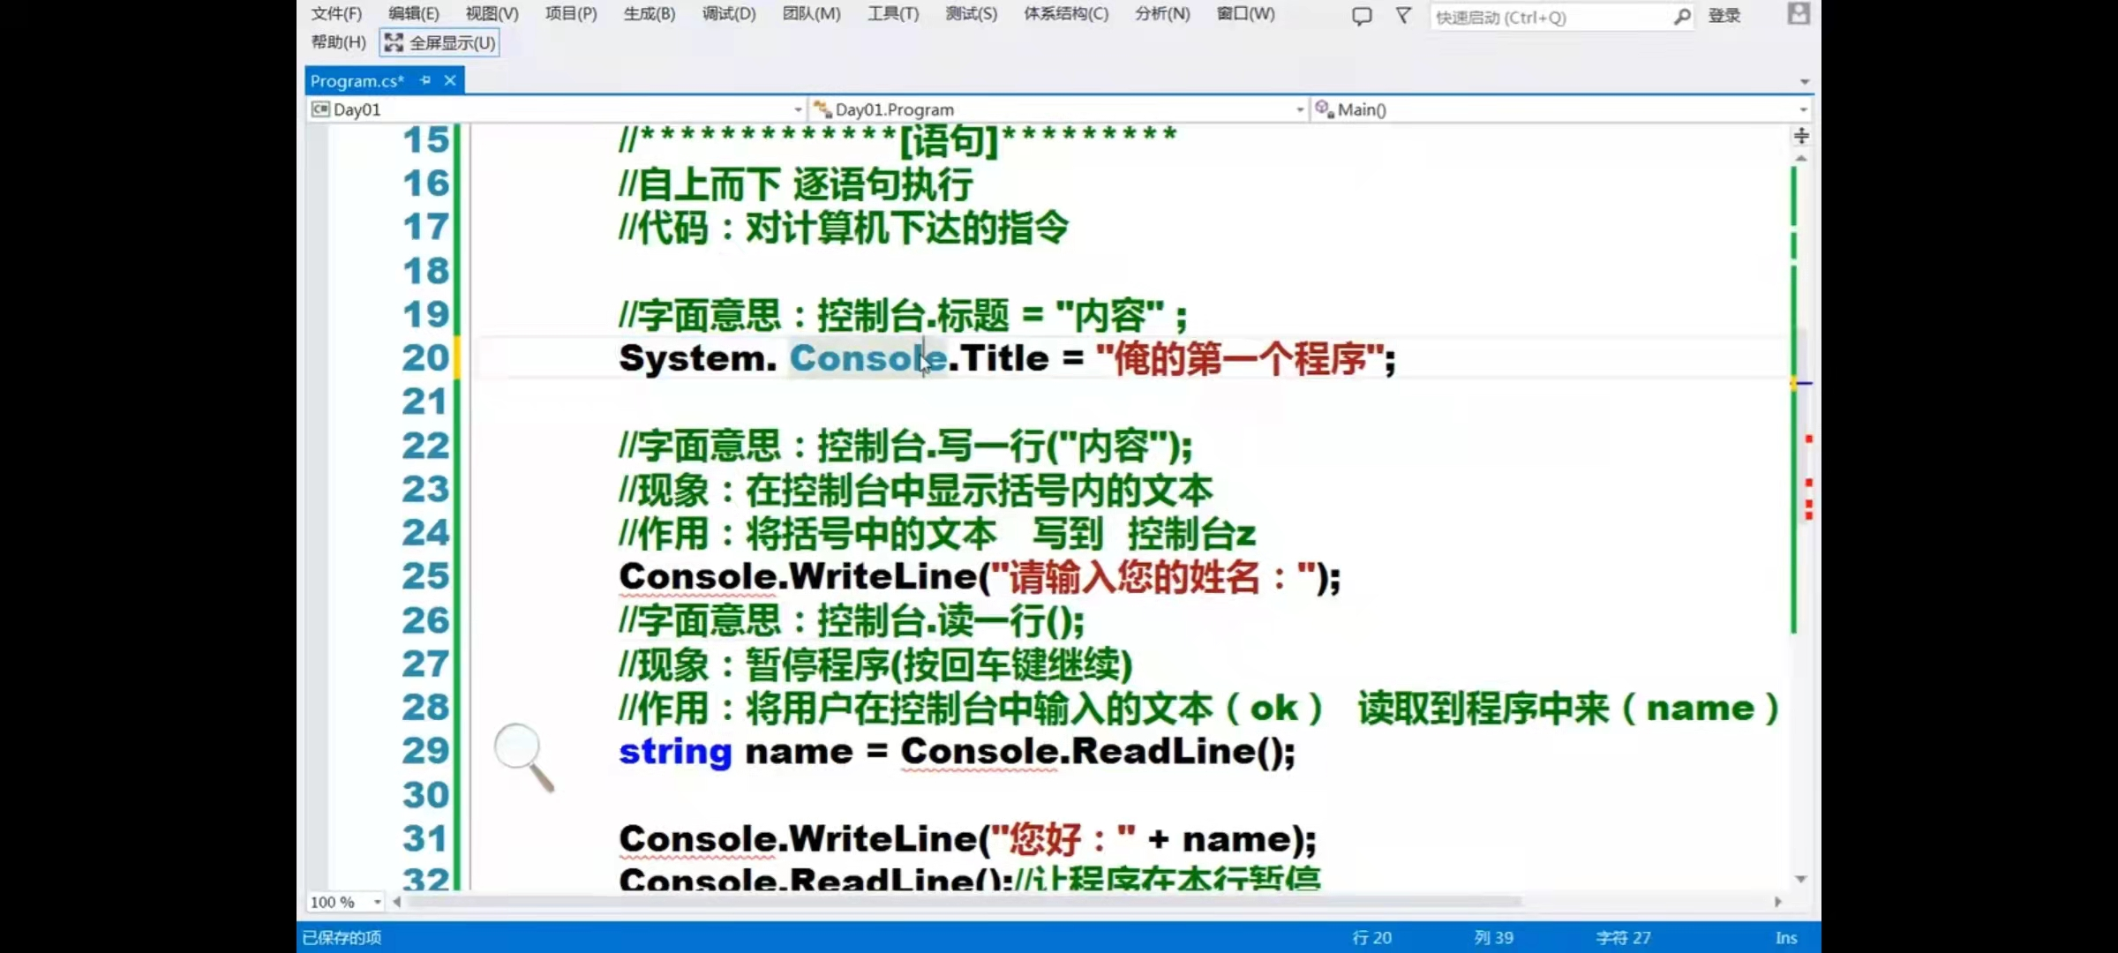Open the Day01 namespace dropdown

point(797,109)
